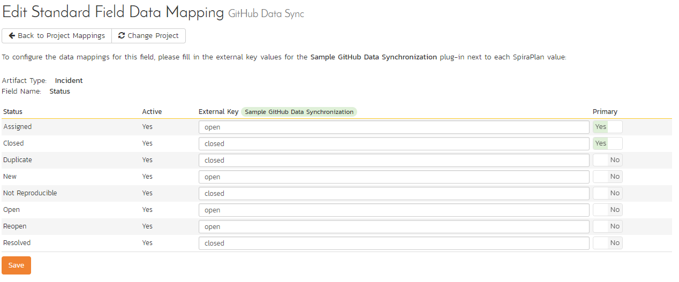Select the Closed status row label
This screenshot has width=679, height=282.
tap(13, 143)
